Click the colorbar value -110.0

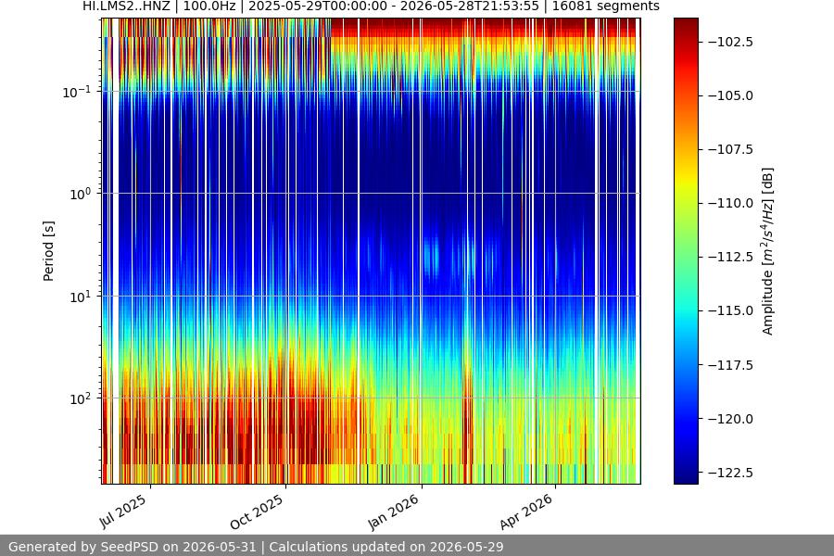(x=731, y=203)
